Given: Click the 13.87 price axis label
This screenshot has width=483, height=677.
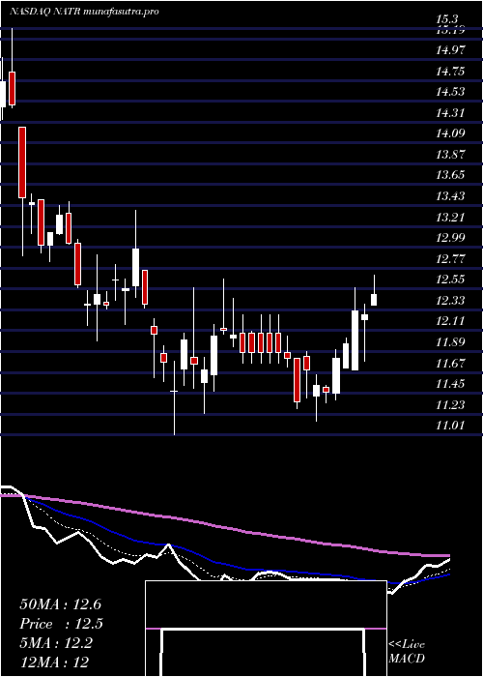Looking at the screenshot, I should pos(450,154).
